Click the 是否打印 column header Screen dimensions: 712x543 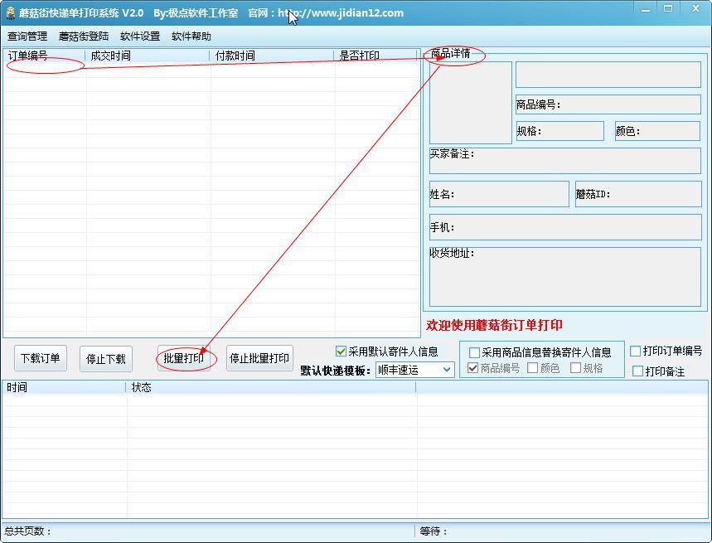click(377, 56)
